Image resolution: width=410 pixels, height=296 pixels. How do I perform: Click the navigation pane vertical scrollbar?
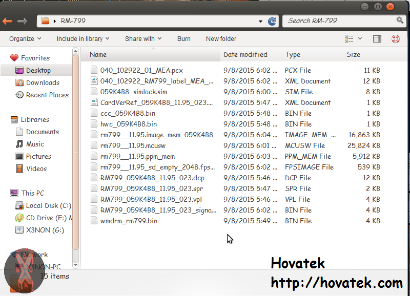76,154
